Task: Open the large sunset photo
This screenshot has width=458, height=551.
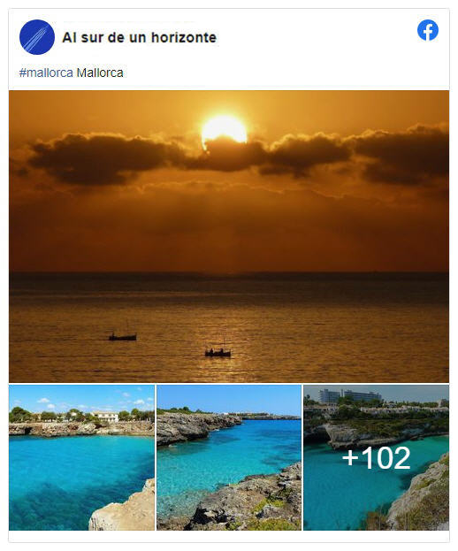Action: click(229, 236)
